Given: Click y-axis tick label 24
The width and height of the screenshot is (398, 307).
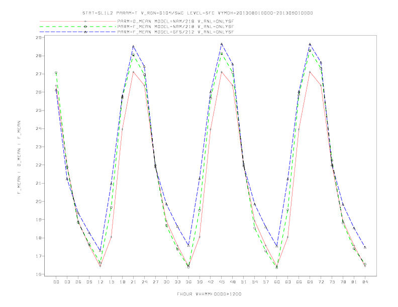Looking at the screenshot, I should tap(39, 128).
